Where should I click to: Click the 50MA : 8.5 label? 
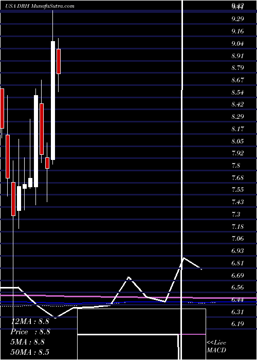[30, 352]
